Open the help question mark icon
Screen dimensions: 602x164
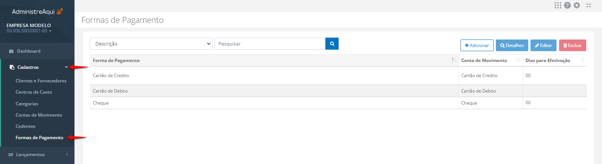567,5
